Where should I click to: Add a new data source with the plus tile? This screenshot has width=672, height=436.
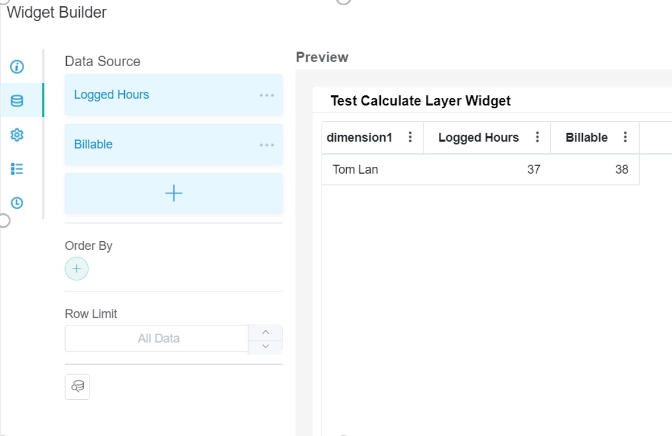pyautogui.click(x=173, y=193)
